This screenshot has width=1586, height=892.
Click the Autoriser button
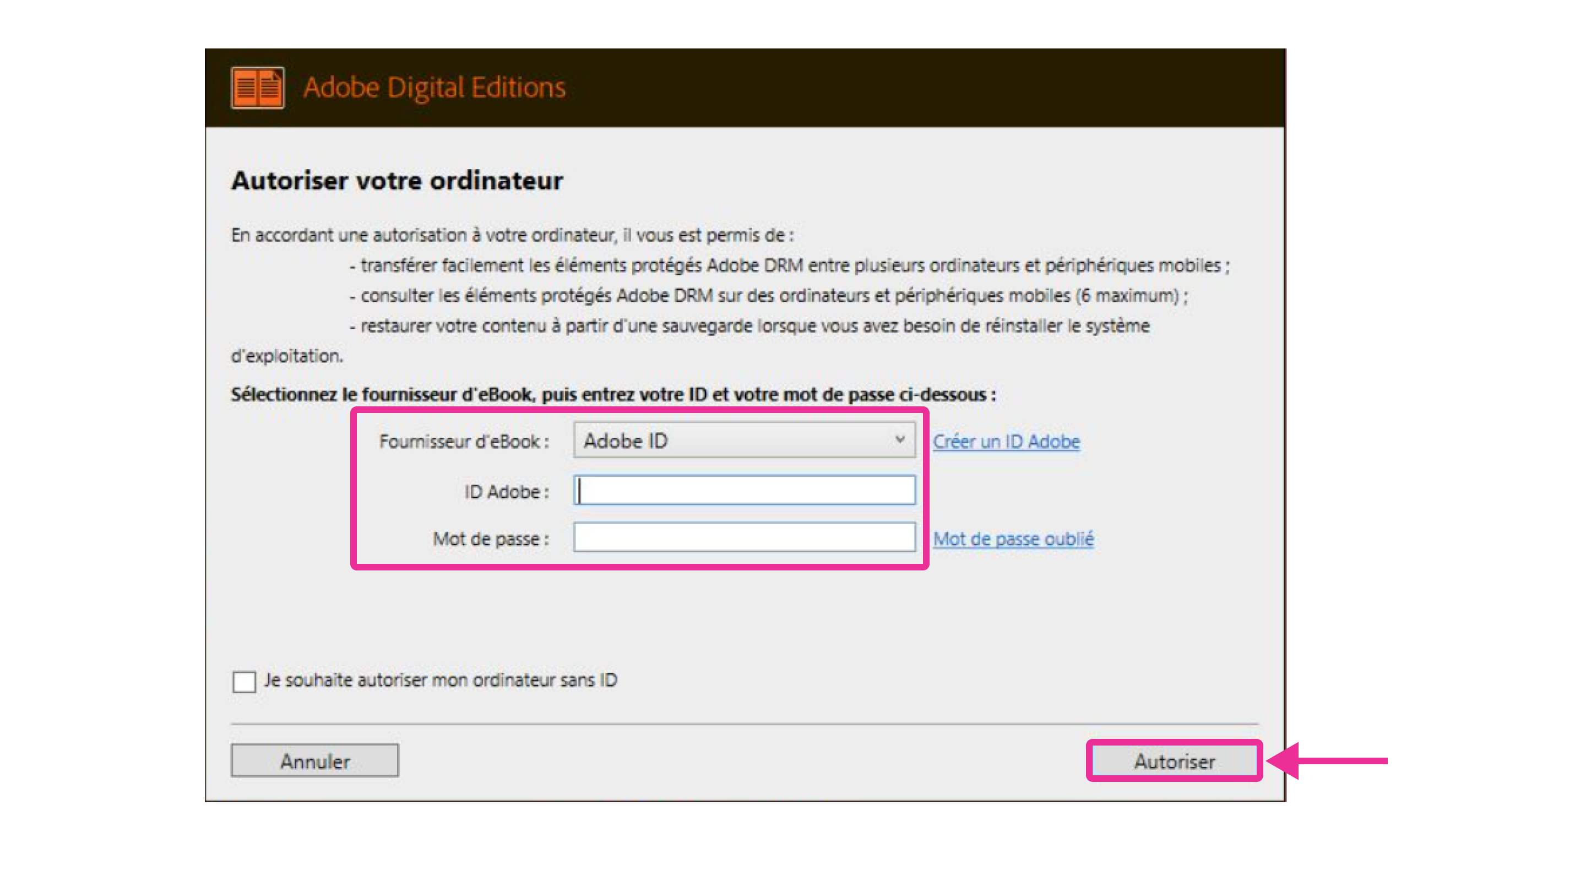[x=1174, y=761]
